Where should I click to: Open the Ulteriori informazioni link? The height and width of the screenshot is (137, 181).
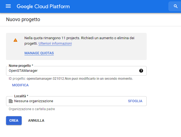(55, 44)
